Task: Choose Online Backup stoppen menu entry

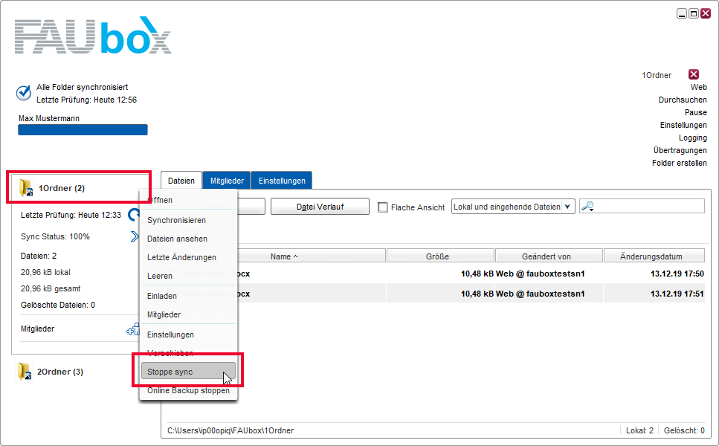Action: coord(188,390)
